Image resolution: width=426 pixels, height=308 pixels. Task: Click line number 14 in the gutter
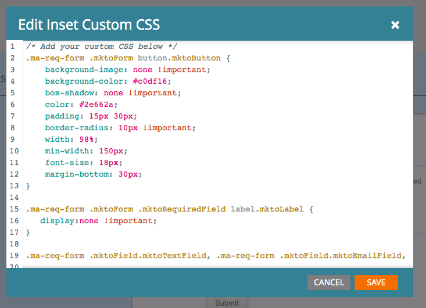[x=14, y=198]
